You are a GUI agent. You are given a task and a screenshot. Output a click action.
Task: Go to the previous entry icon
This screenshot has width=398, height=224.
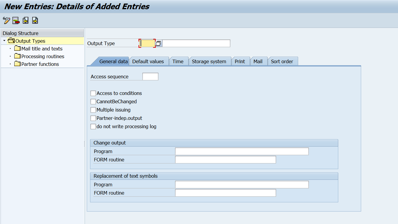point(26,20)
